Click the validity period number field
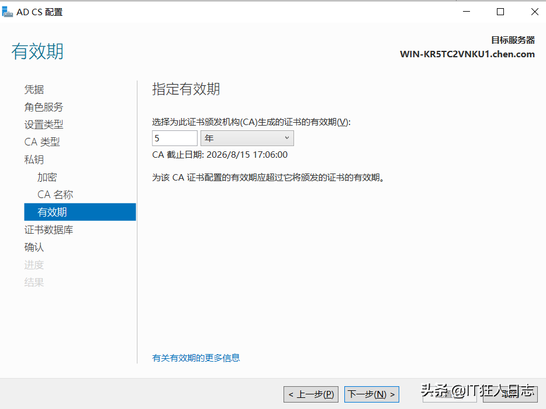Viewport: 546px width, 409px height. click(x=175, y=138)
